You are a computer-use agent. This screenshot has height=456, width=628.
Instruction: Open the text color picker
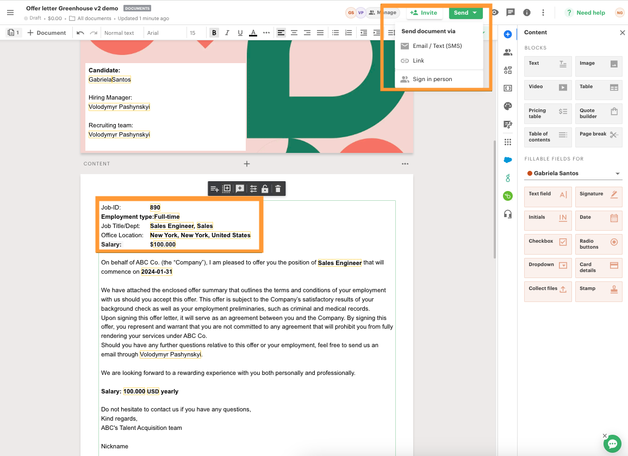pyautogui.click(x=253, y=33)
